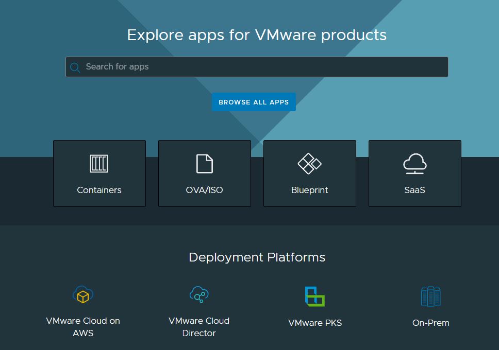
Task: Select the Blueprint diamond icon
Action: (309, 164)
